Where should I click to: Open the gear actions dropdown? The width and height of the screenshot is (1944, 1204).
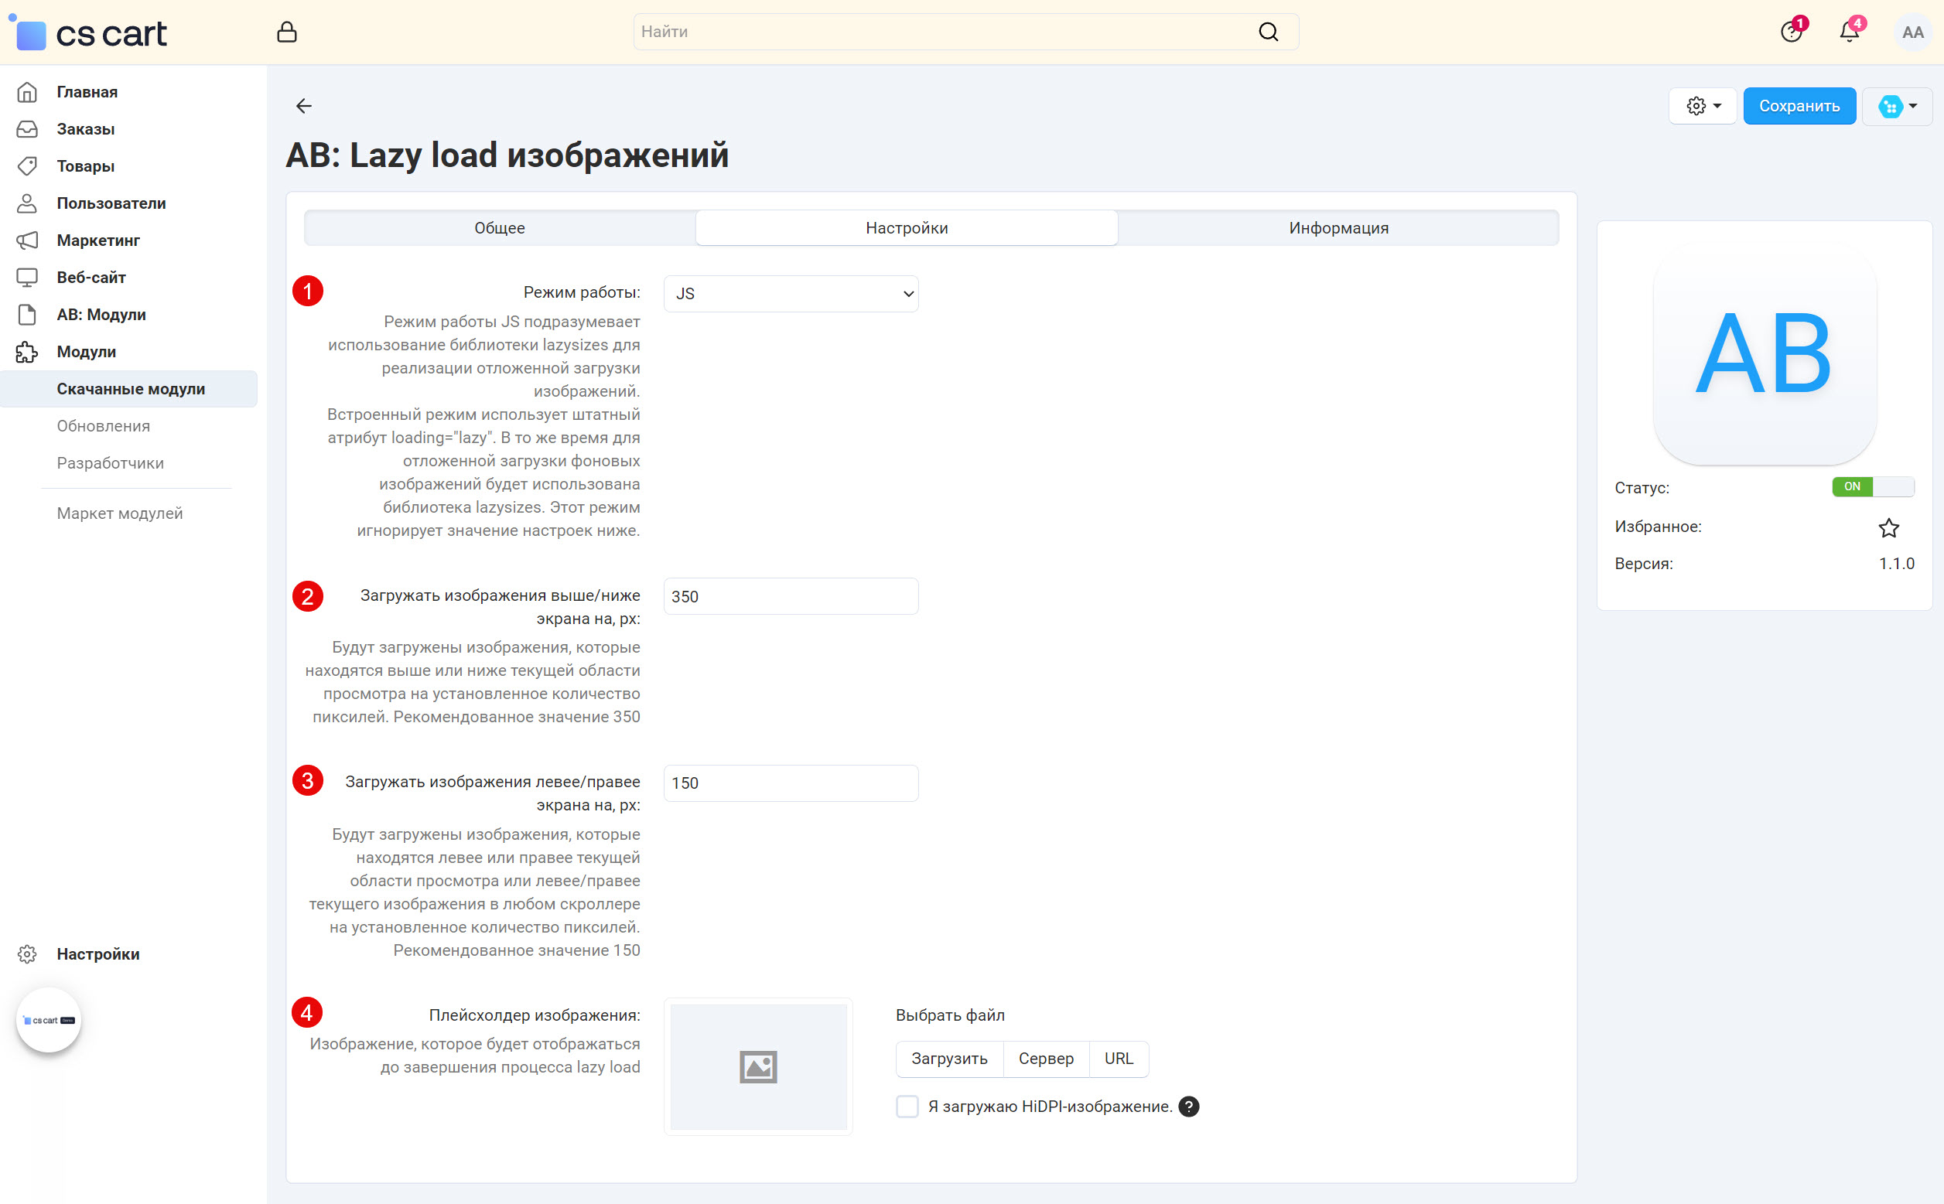(x=1703, y=106)
